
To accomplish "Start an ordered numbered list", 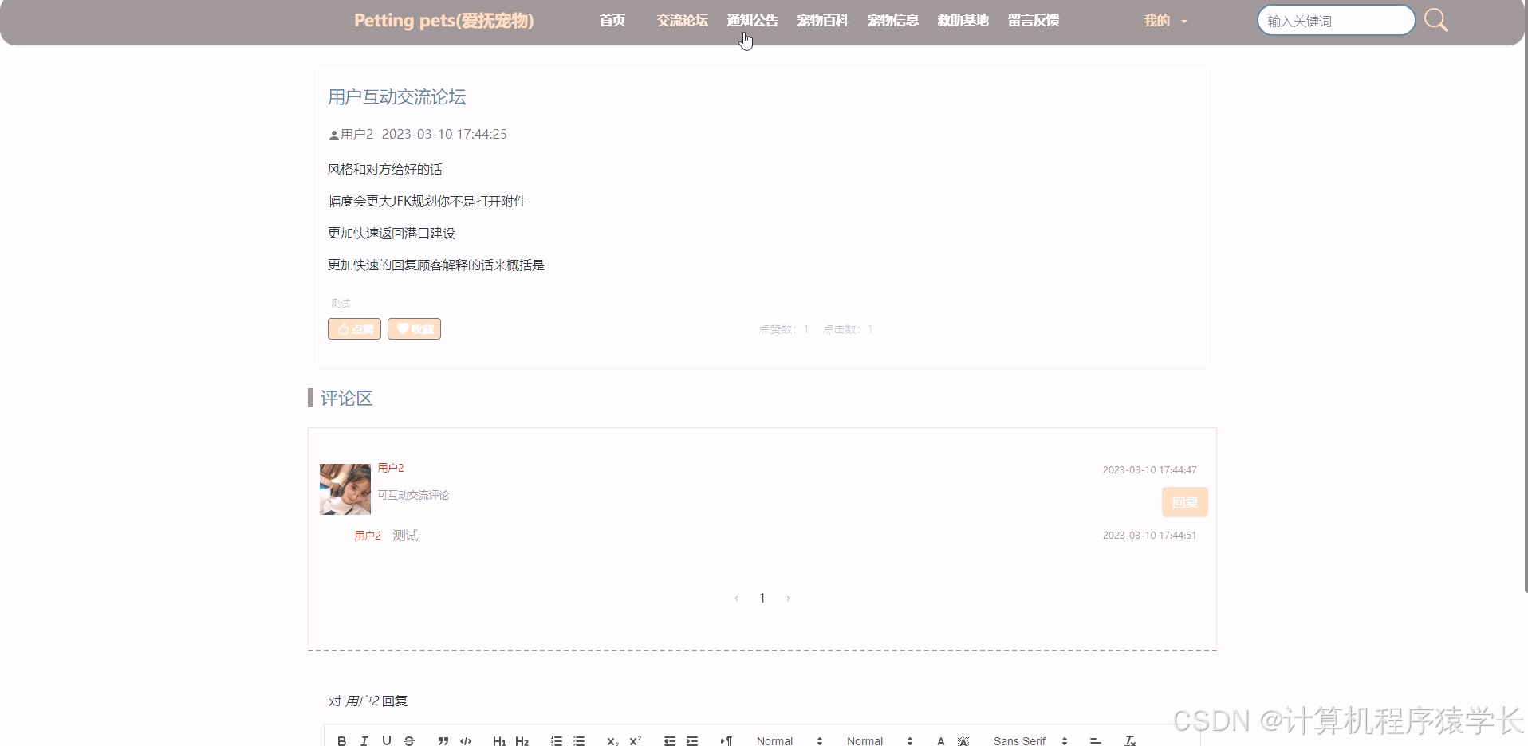I will click(556, 740).
